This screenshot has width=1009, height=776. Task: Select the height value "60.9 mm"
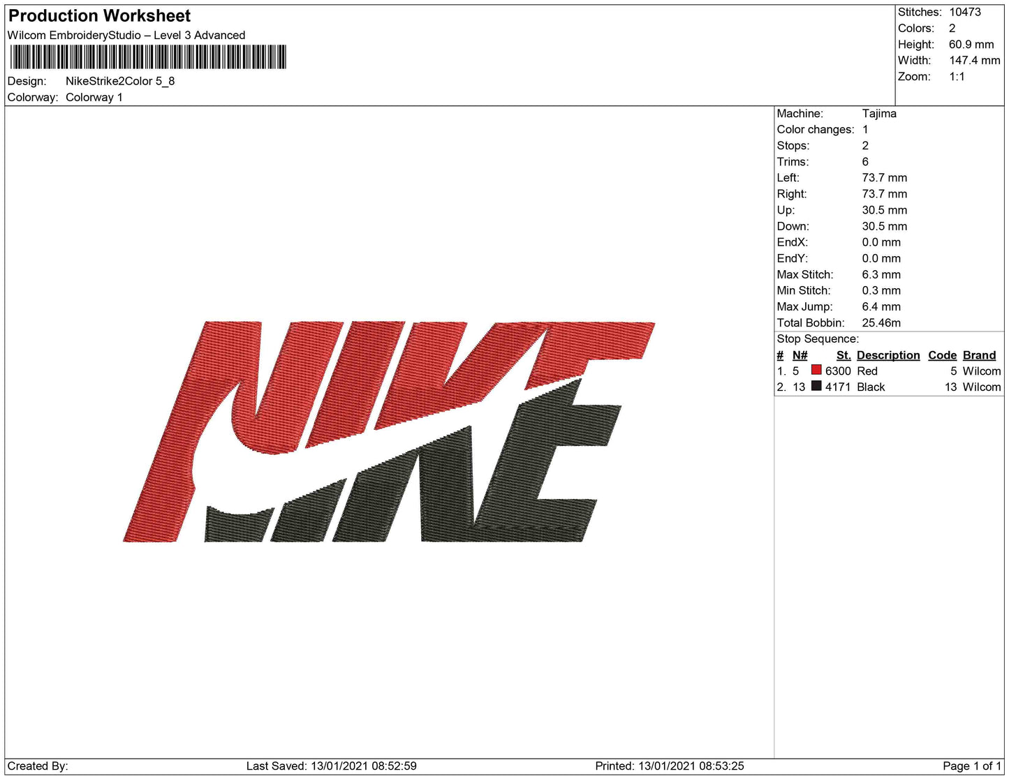coord(971,44)
